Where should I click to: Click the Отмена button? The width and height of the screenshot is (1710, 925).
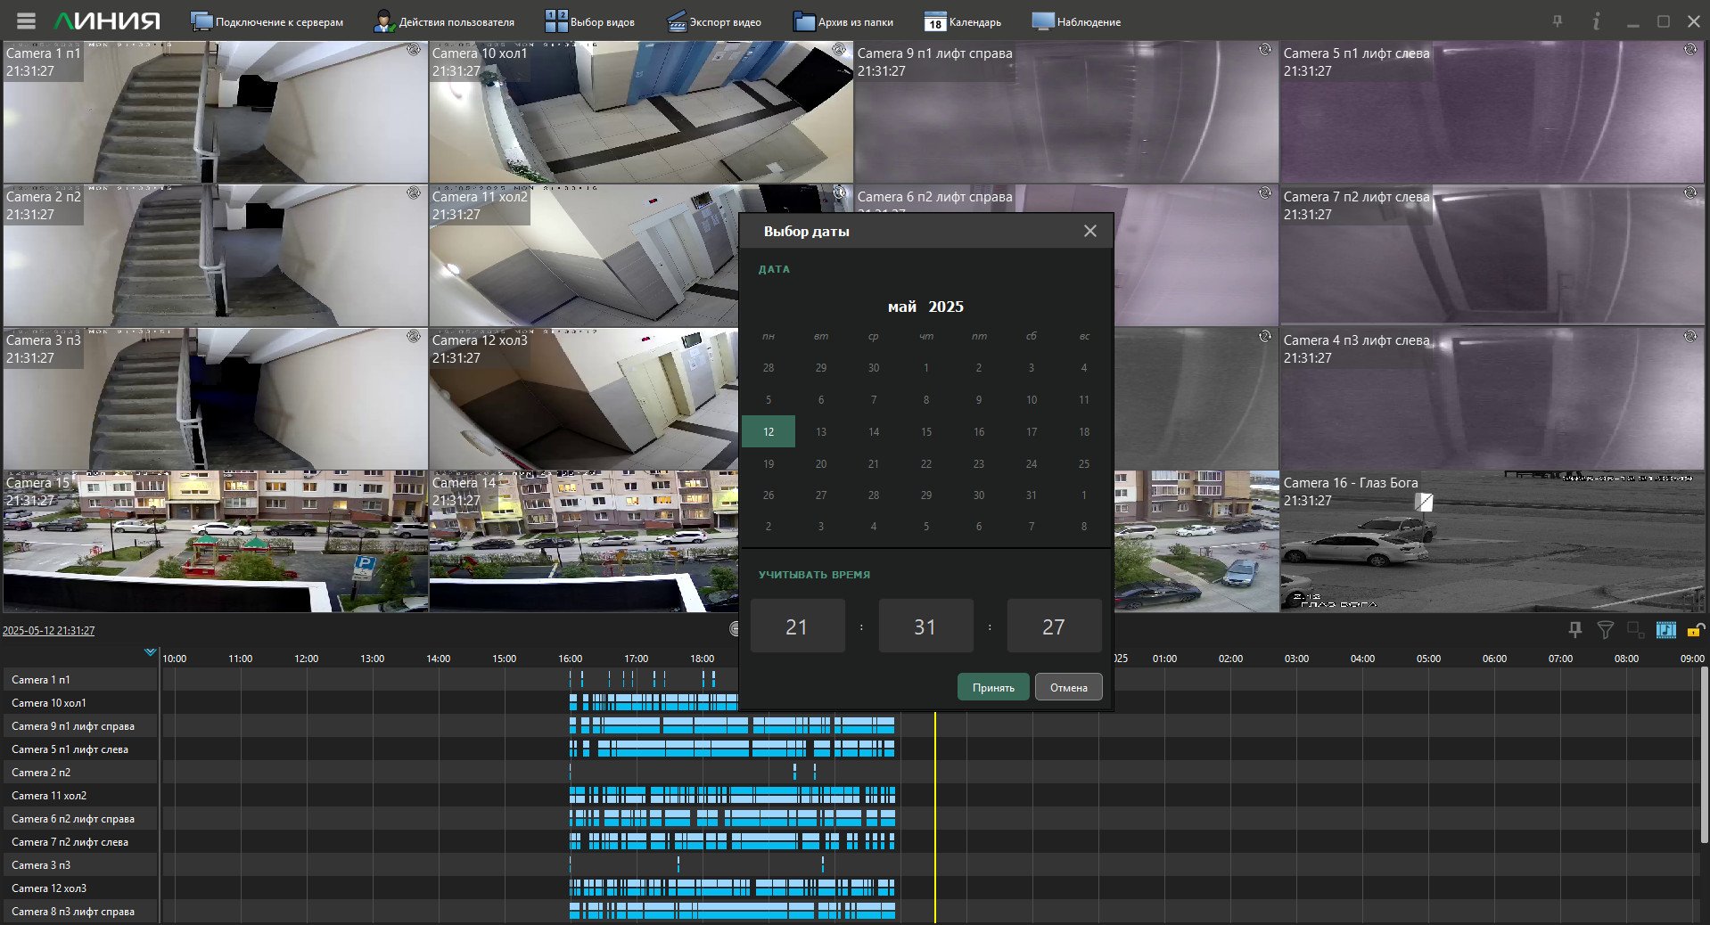pyautogui.click(x=1068, y=687)
